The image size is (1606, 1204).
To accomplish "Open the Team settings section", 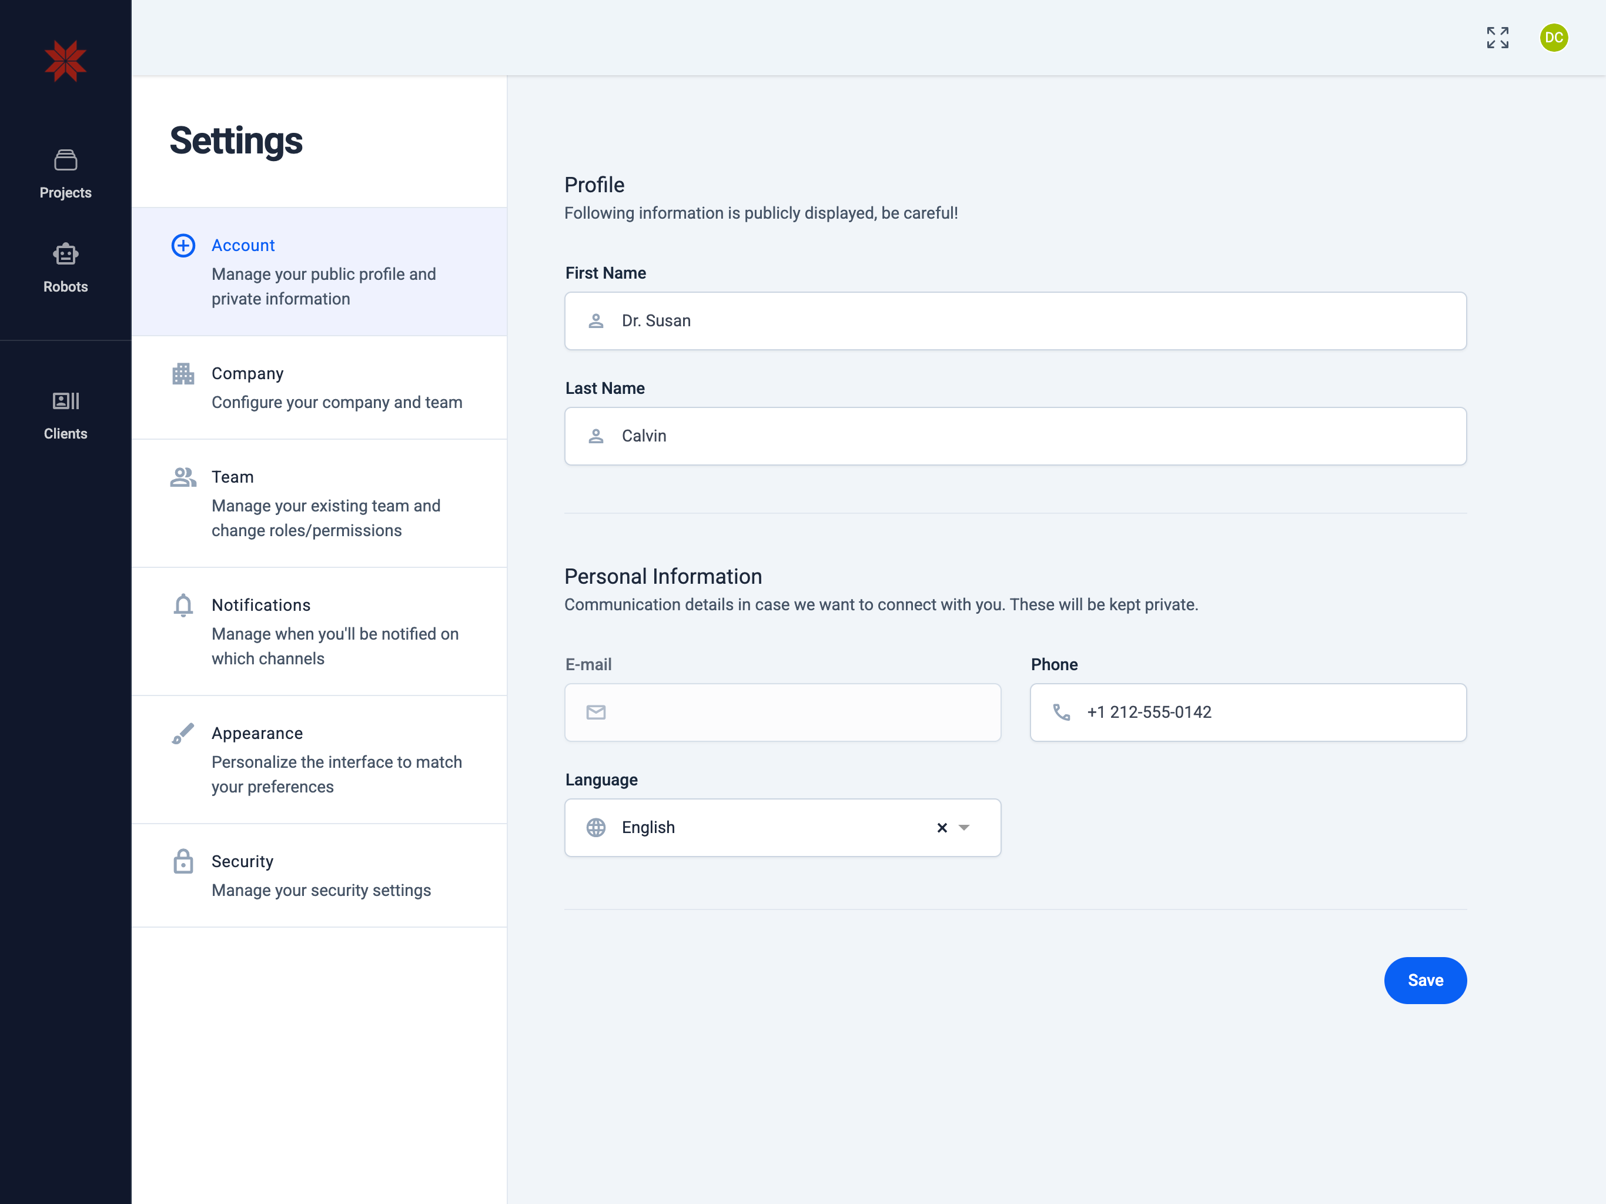I will pos(319,503).
